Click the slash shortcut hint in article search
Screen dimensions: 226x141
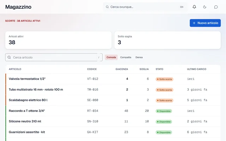coord(99,57)
